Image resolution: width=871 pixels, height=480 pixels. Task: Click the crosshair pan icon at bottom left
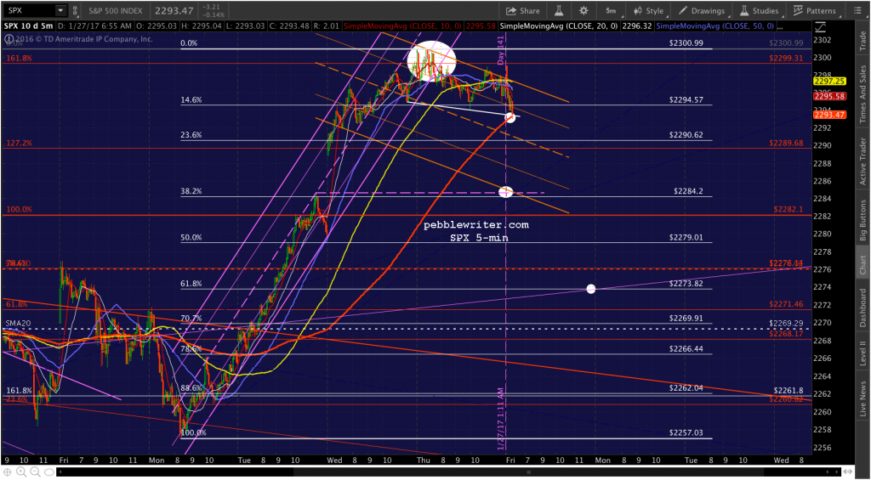pos(7,472)
